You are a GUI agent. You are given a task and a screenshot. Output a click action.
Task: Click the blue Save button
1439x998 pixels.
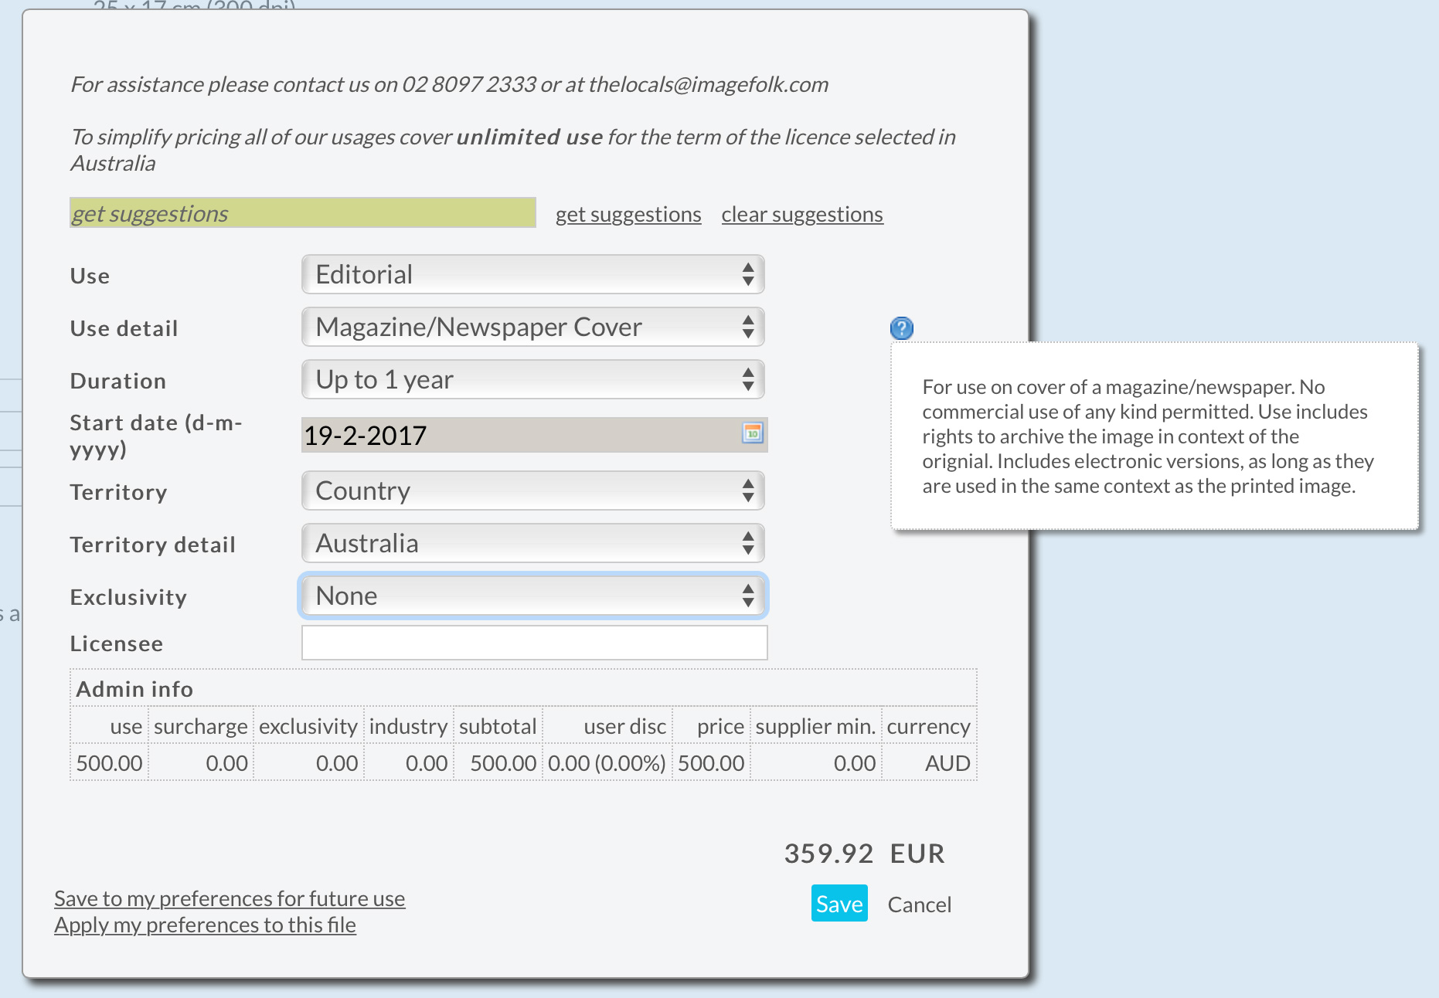(839, 903)
